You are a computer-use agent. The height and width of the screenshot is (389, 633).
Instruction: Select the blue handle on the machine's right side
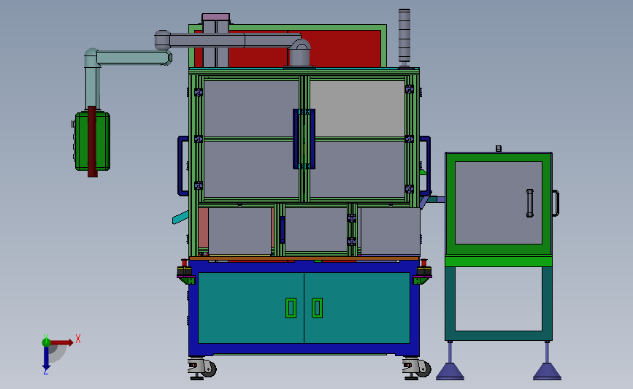tap(425, 166)
